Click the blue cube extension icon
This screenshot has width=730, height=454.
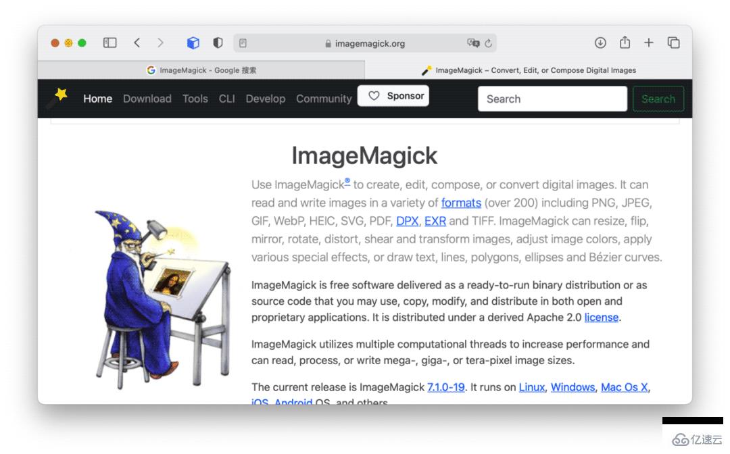193,43
